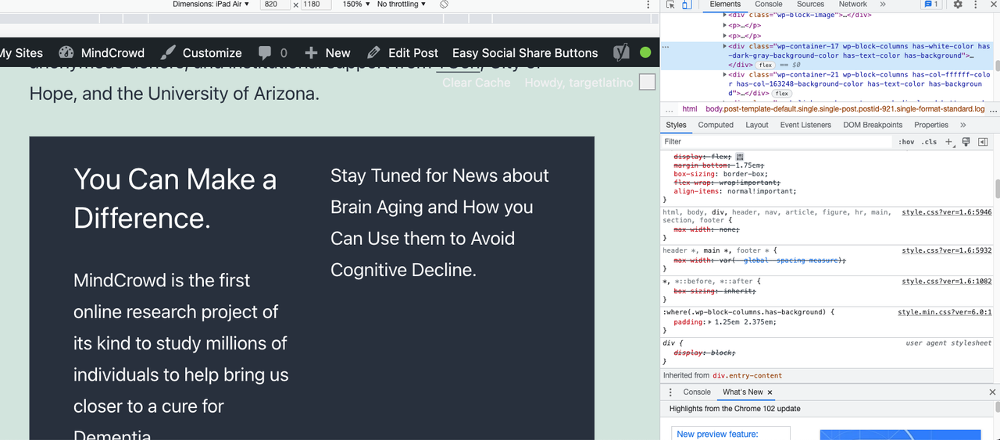Open the DevTools three-dot customize menu
This screenshot has width=1000, height=440.
tap(975, 5)
